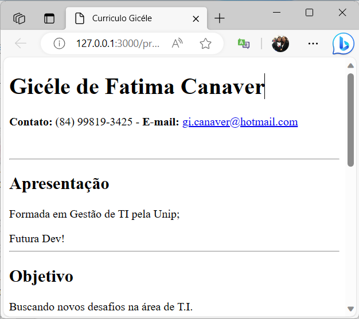This screenshot has width=359, height=319.
Task: Click text Buscando novos desafios na área
Action: [85, 307]
